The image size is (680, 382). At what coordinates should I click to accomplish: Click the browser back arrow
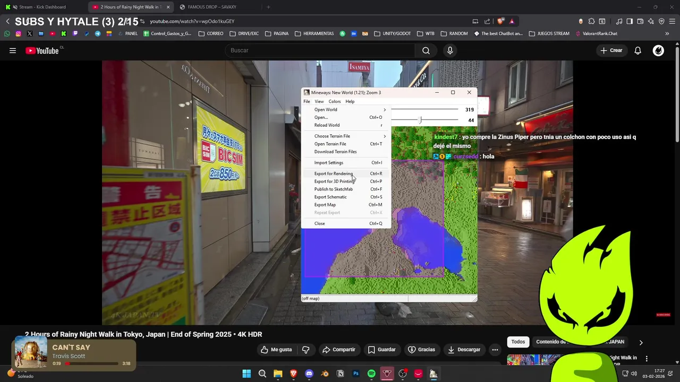pyautogui.click(x=7, y=21)
